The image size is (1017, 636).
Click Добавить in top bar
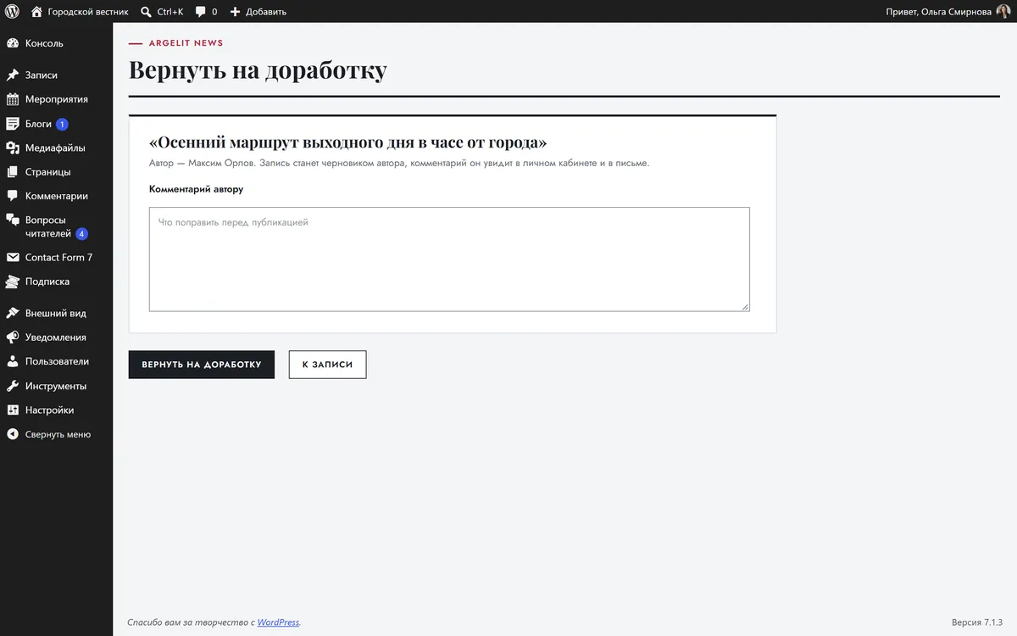tap(266, 12)
